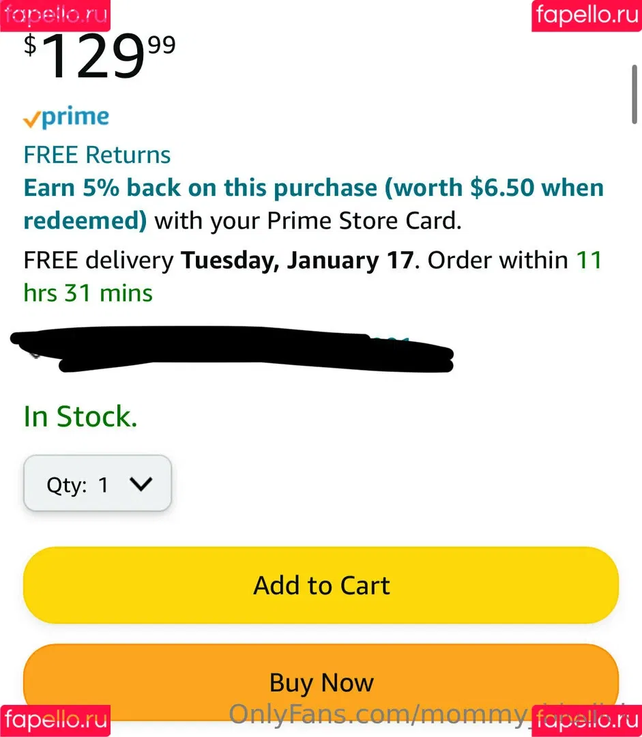Open the FREE Returns link
Image resolution: width=642 pixels, height=737 pixels.
point(97,155)
